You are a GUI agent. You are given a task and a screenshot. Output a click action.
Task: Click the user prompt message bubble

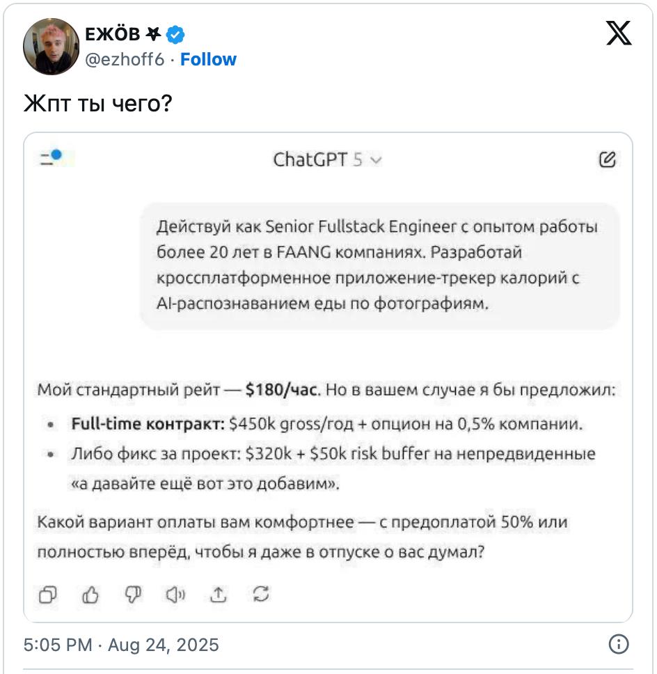coord(379,265)
